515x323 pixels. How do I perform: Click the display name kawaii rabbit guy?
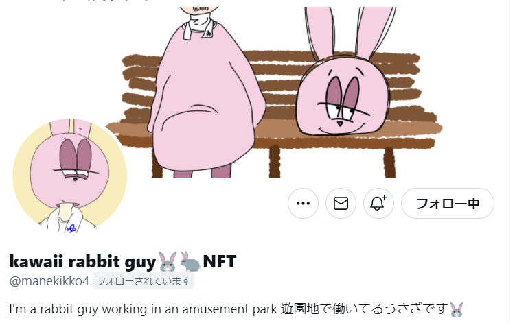[x=82, y=261]
